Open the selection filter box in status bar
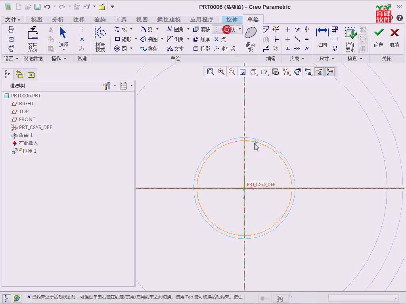406x304 pixels. 364,298
